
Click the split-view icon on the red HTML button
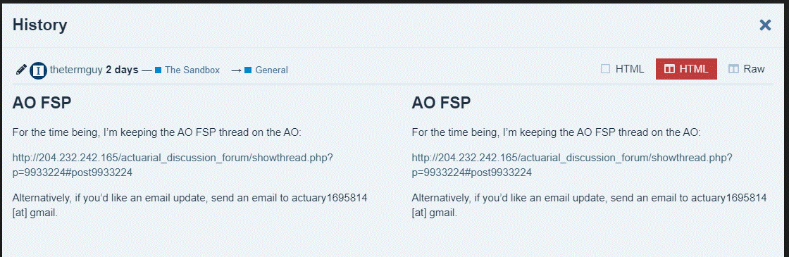(669, 69)
